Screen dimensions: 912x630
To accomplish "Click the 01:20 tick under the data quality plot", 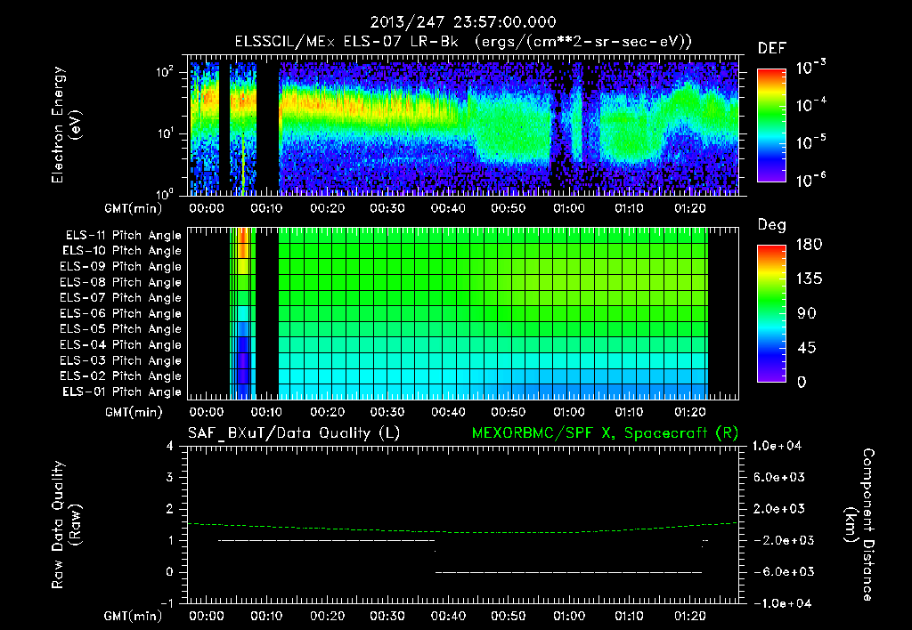I will [x=690, y=616].
